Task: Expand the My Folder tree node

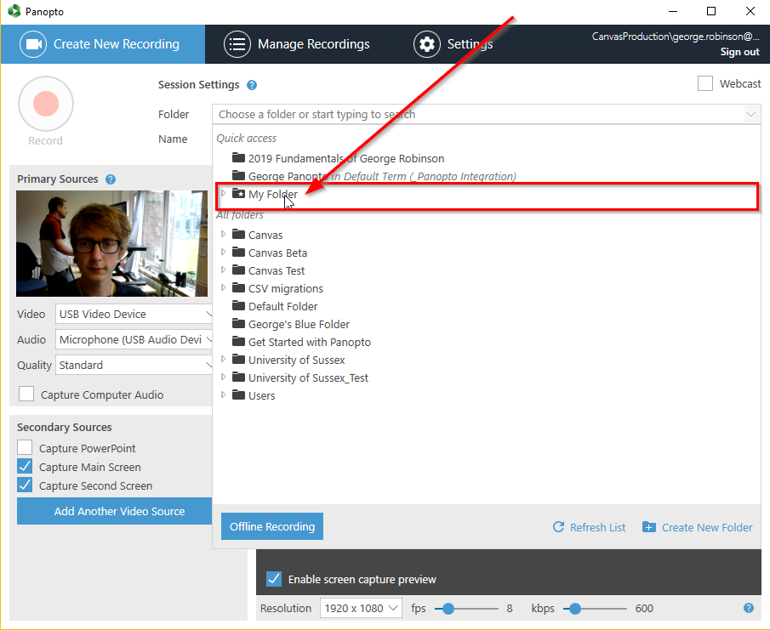Action: [223, 193]
